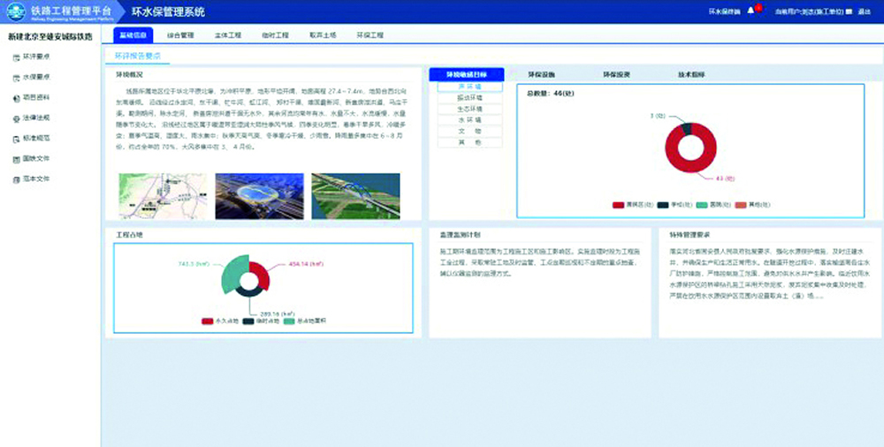Open 范本文件 in the sidebar
Screen dimensions: 884x447
point(36,179)
